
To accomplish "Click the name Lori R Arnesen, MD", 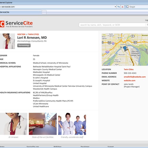I will [32, 38].
